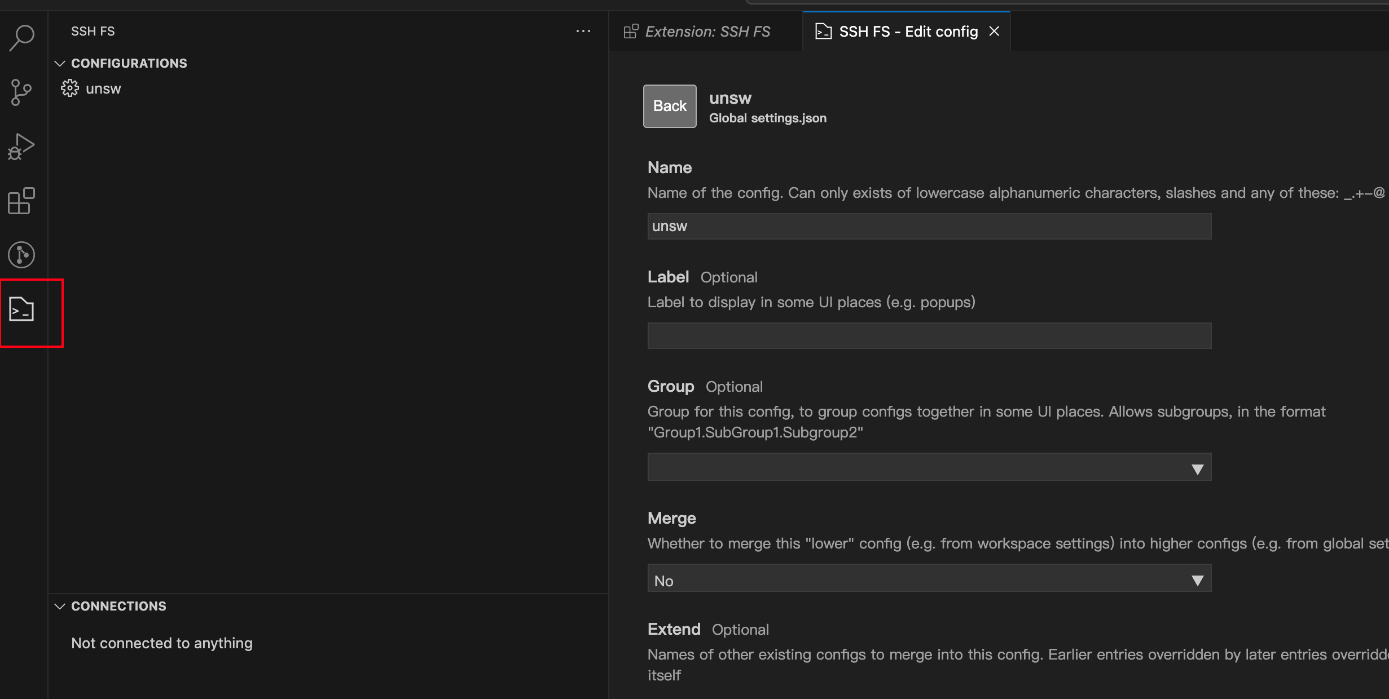The image size is (1389, 699).
Task: Focus the Name input field containing unsw
Action: [x=929, y=226]
